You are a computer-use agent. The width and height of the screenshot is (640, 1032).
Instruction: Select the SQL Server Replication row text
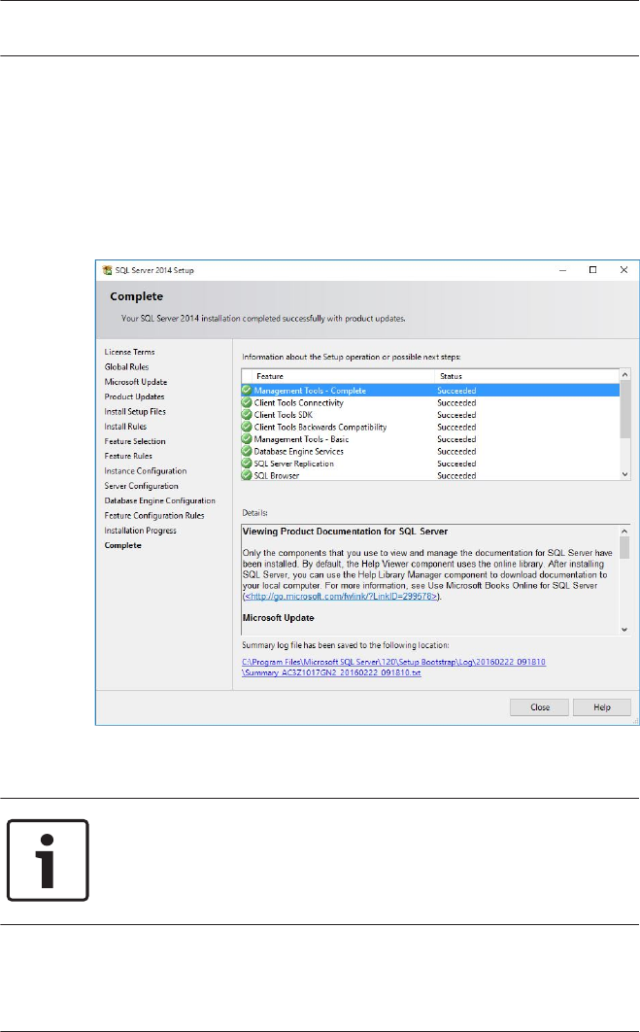[294, 464]
